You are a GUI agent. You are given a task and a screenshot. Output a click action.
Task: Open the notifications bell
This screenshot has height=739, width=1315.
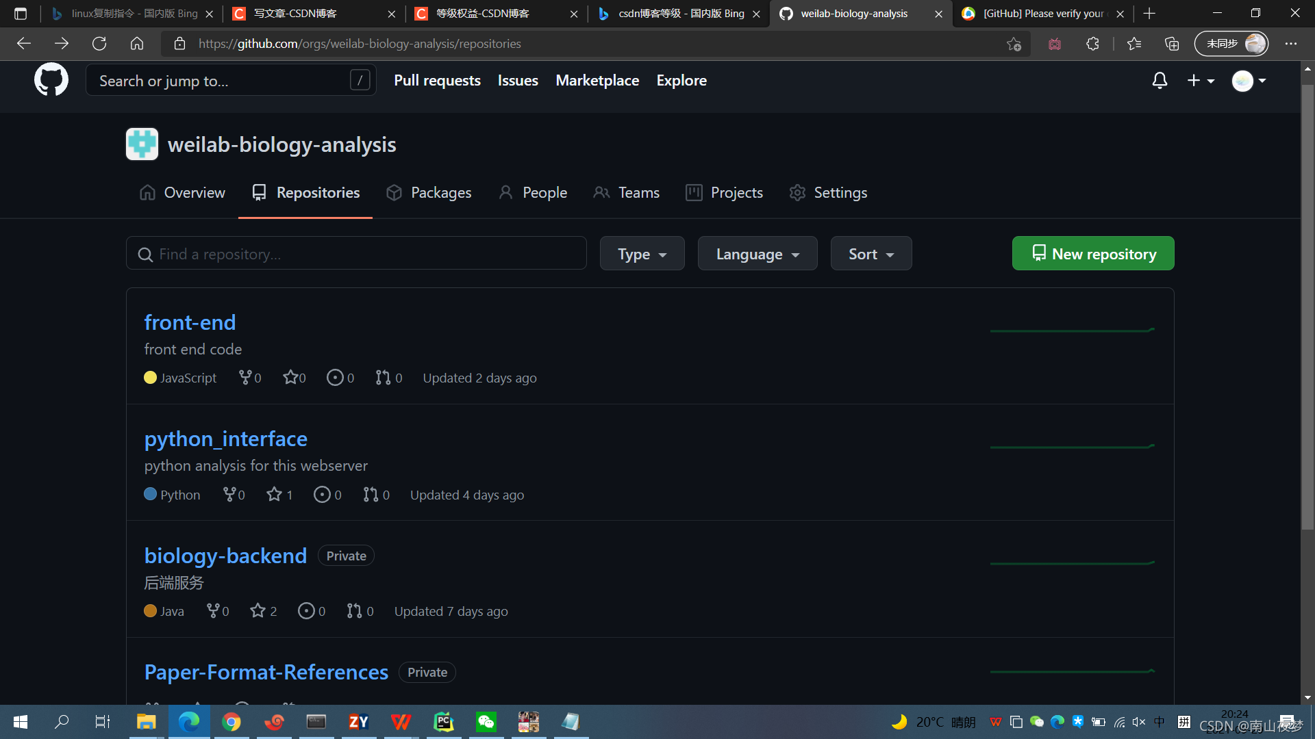point(1160,81)
